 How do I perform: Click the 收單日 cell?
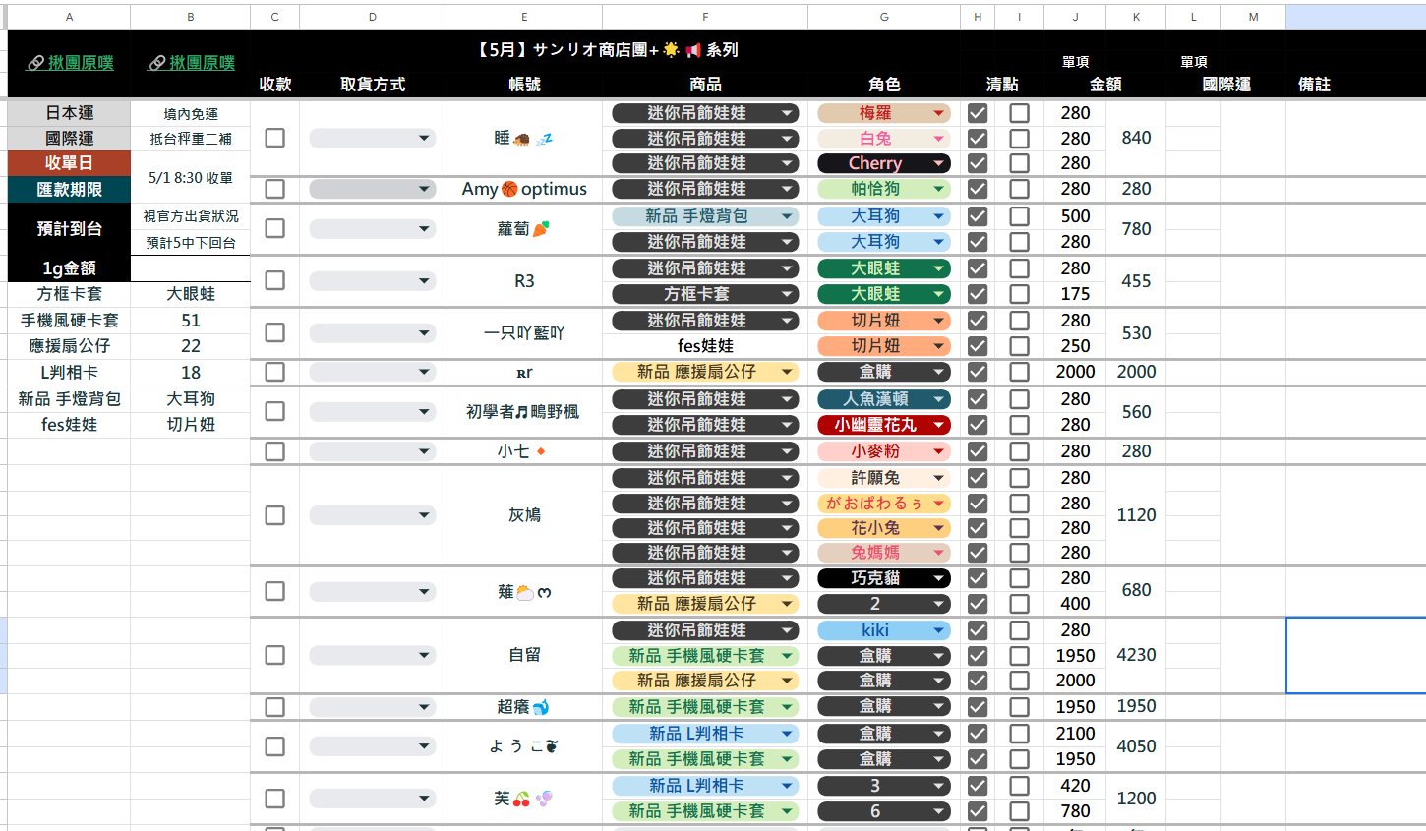(x=69, y=163)
